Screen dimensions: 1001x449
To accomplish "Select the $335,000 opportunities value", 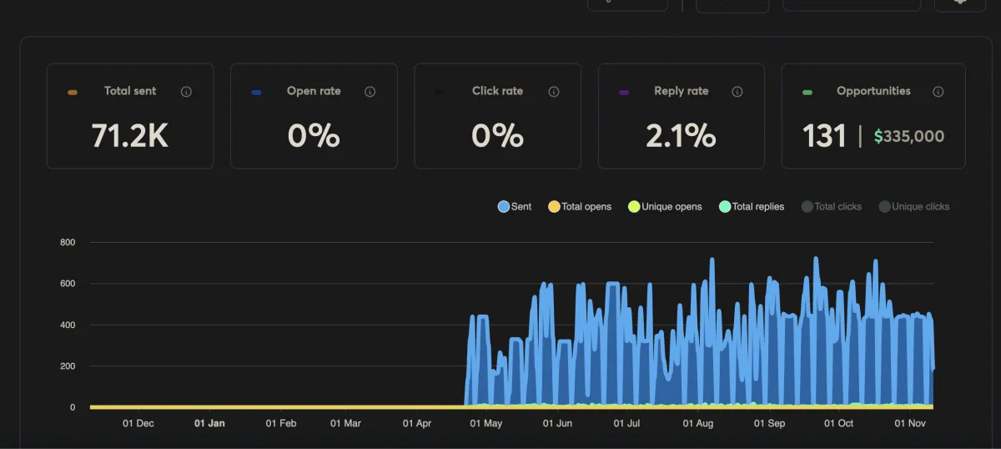I will tap(909, 136).
